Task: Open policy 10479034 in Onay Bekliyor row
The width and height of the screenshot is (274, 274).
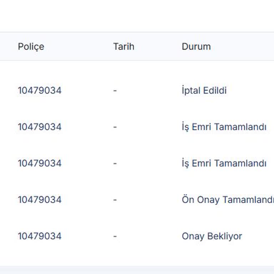Action: [x=40, y=236]
